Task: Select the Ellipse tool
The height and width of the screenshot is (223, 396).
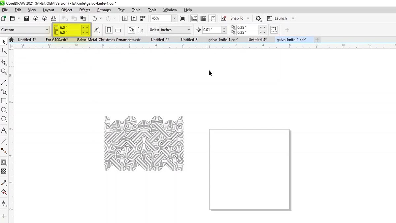Action: [x=4, y=110]
